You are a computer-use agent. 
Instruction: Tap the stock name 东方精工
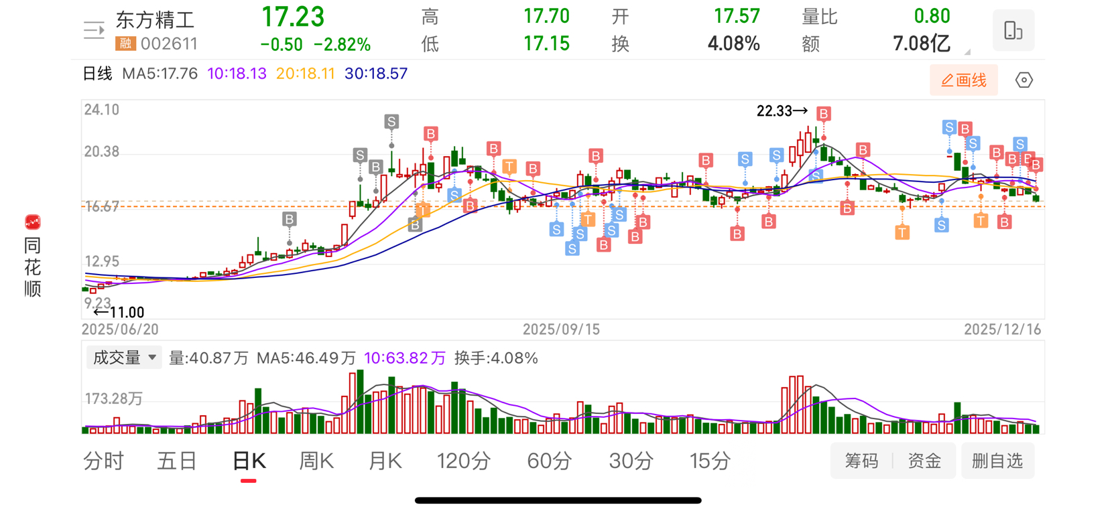(x=156, y=19)
